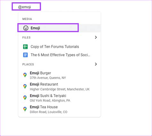Click the PLACES section heading
Image resolution: width=152 pixels, height=136 pixels.
tap(28, 64)
